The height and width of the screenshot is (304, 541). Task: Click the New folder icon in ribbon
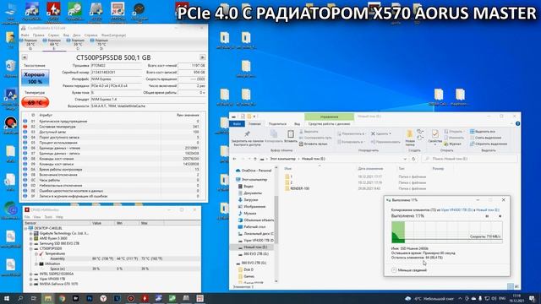409,133
